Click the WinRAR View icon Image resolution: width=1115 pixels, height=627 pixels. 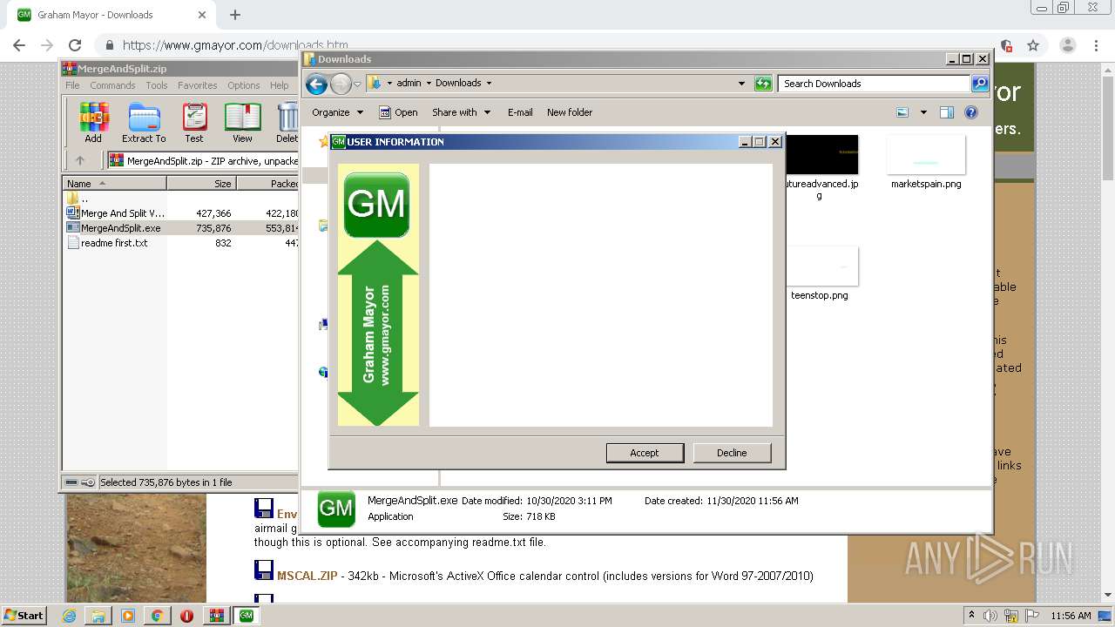(242, 123)
